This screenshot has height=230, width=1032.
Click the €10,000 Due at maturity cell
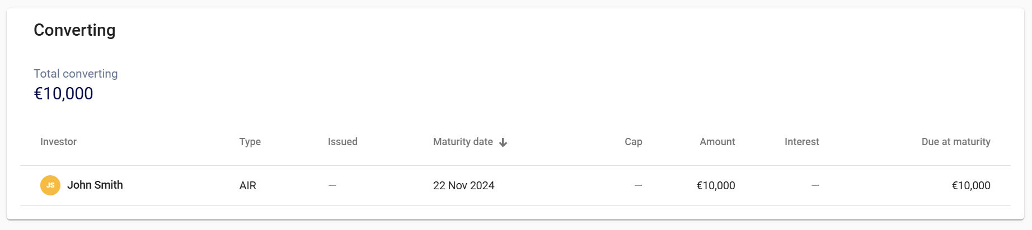(970, 186)
